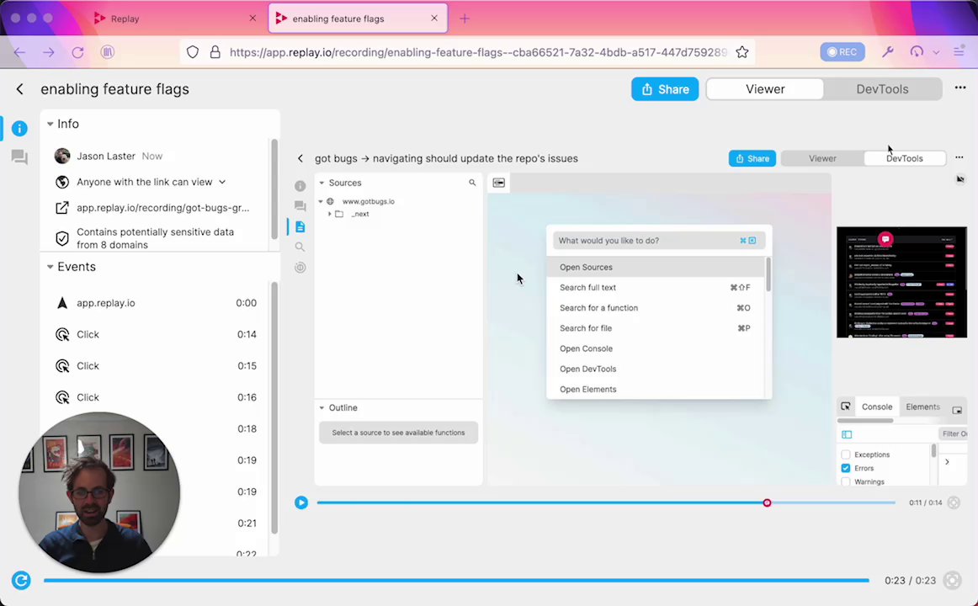Collapse the Outline panel

(x=322, y=407)
